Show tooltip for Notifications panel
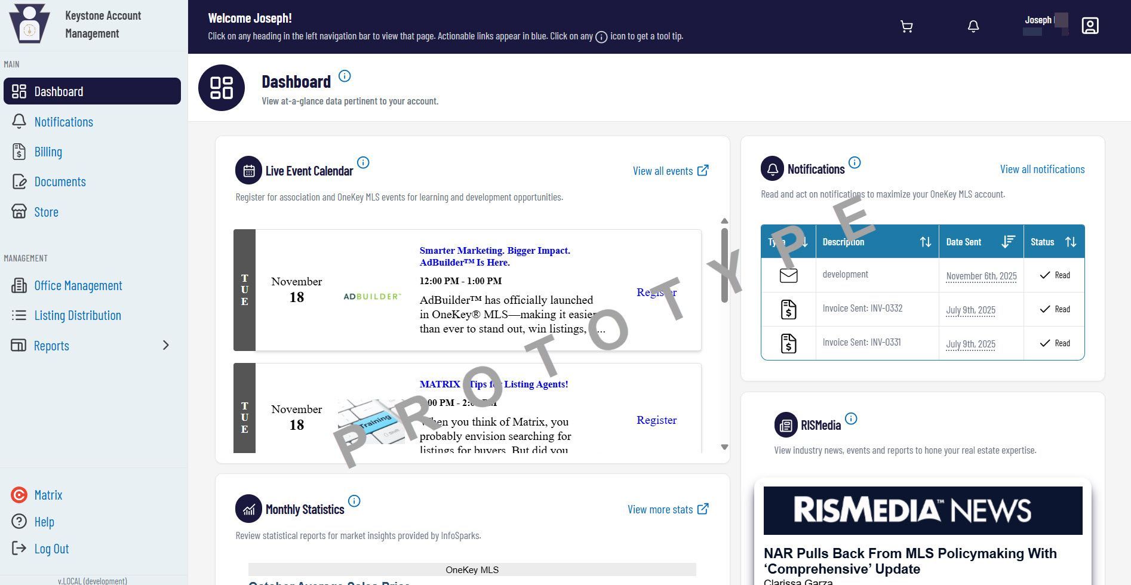Viewport: 1131px width, 585px height. coord(855,162)
